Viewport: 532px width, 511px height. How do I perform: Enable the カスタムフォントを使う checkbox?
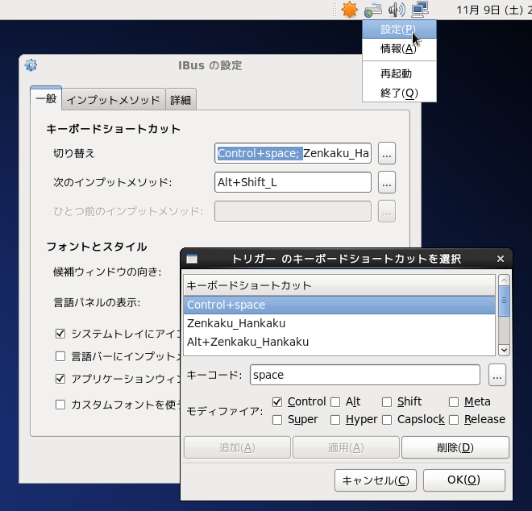(x=60, y=405)
